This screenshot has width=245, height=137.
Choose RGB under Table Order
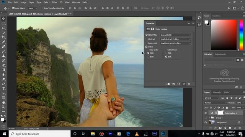[x=166, y=53]
